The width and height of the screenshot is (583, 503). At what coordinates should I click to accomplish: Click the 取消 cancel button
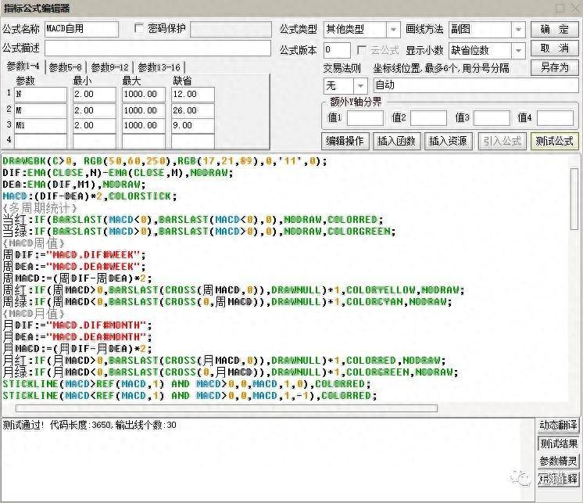(x=554, y=49)
